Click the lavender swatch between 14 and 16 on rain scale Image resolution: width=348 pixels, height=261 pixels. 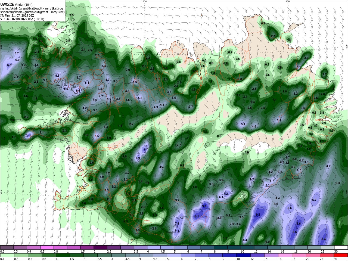tap(271, 255)
